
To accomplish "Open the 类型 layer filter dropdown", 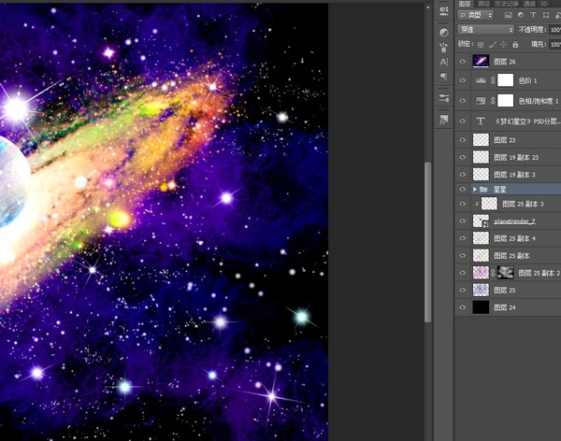I will [475, 15].
